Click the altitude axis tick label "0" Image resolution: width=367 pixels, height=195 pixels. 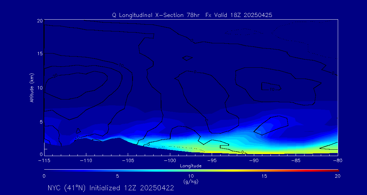coord(41,154)
